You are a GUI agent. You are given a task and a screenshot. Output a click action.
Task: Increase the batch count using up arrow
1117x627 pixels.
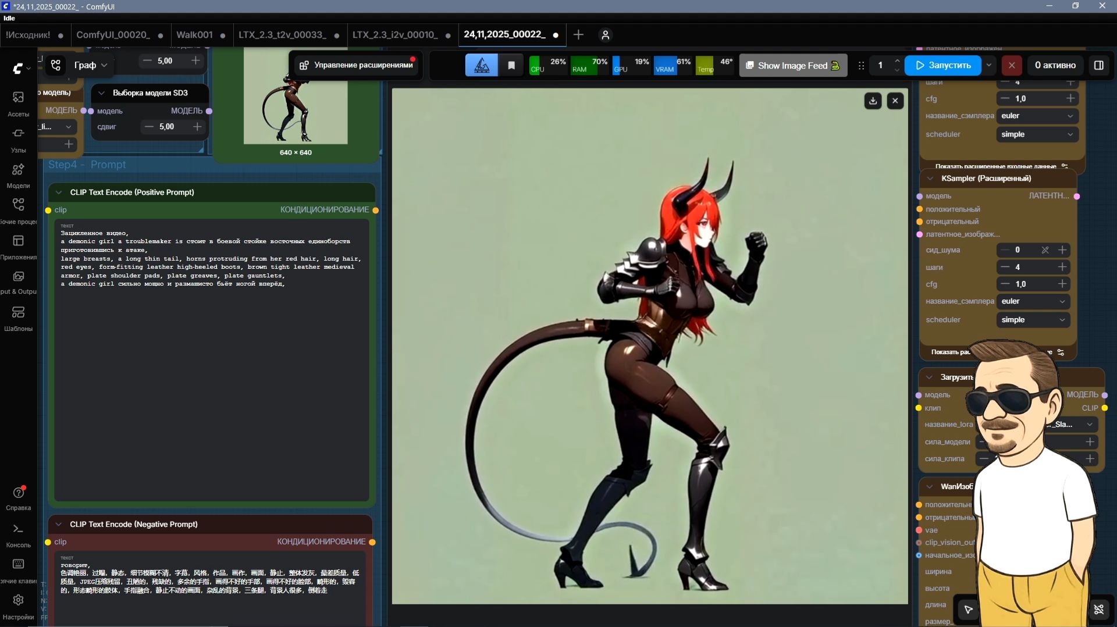897,60
